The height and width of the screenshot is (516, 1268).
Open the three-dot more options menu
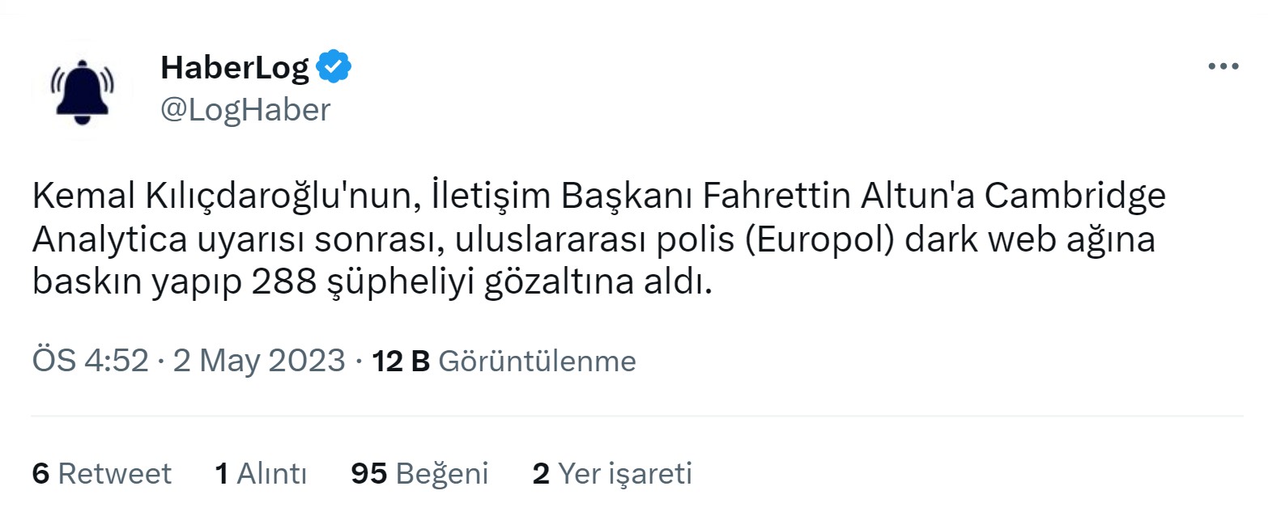(1223, 67)
